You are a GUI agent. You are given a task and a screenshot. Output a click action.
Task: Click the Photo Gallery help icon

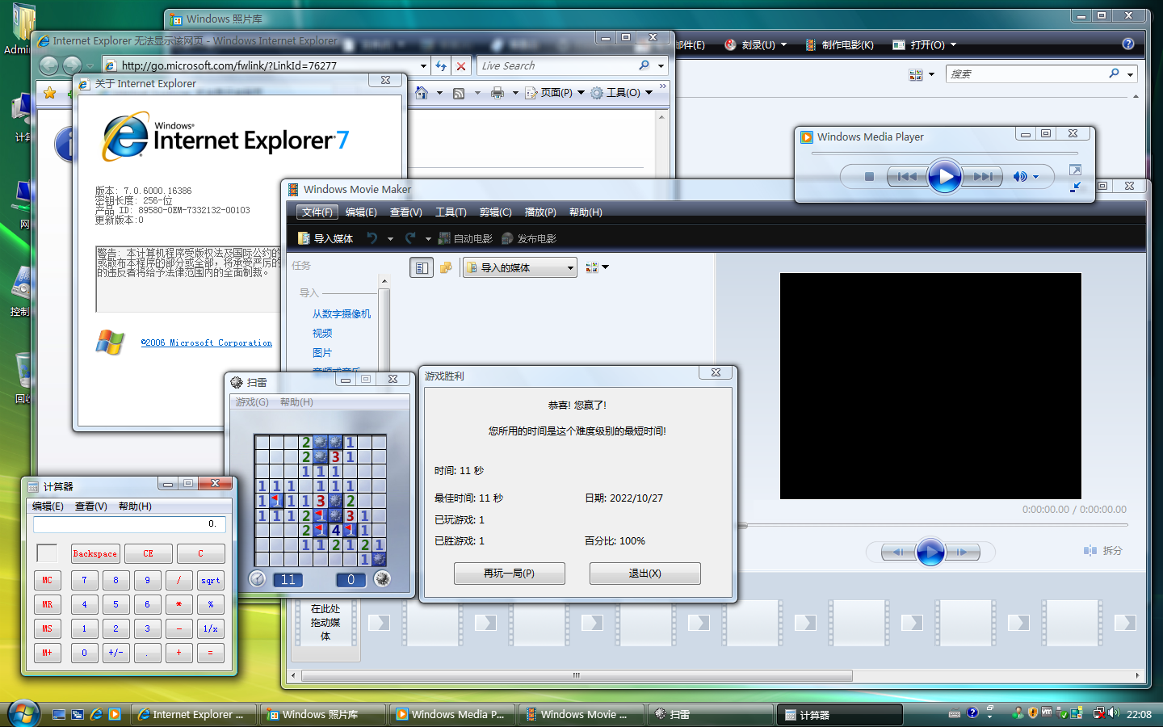[x=1128, y=44]
